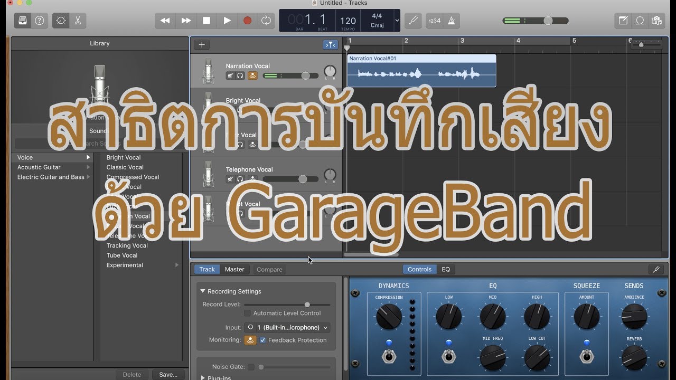Toggle the Metronome
This screenshot has width=676, height=380.
(451, 21)
